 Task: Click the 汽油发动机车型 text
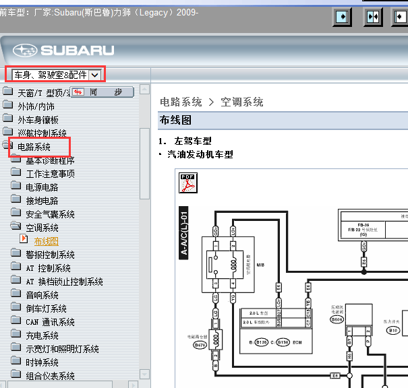[200, 155]
